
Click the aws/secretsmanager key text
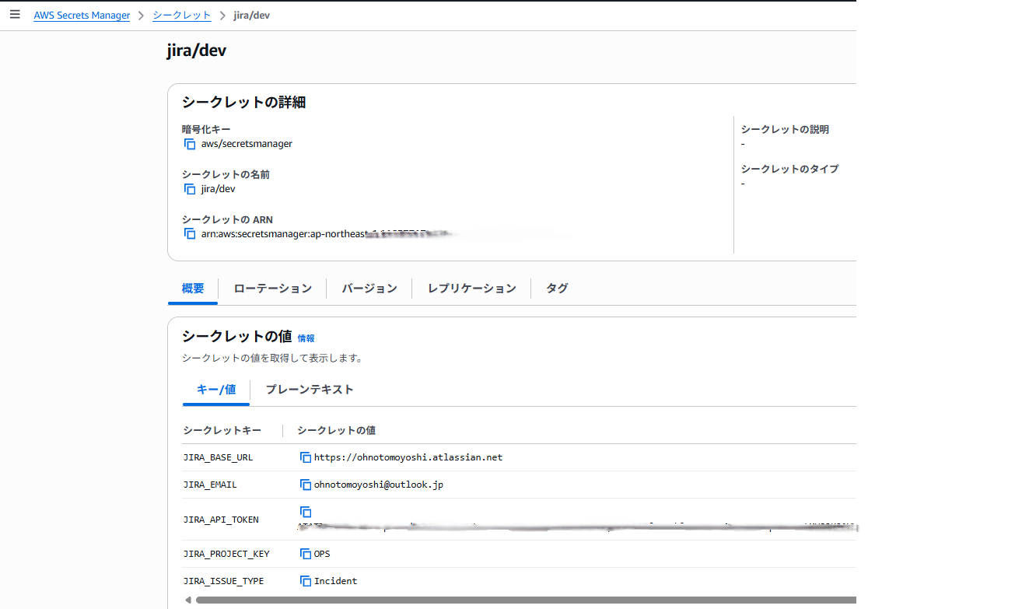[247, 144]
